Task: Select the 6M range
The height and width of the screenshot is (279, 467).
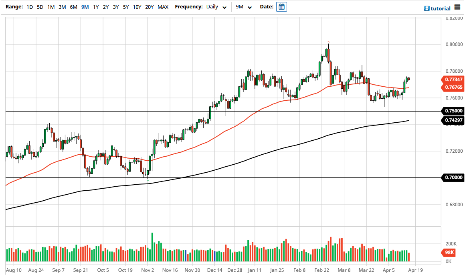Action: (x=74, y=7)
